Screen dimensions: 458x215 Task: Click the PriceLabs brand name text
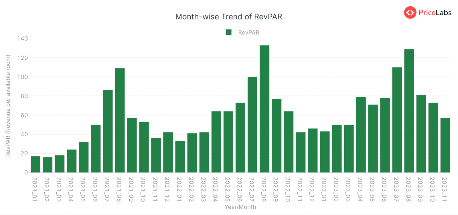[x=435, y=13]
